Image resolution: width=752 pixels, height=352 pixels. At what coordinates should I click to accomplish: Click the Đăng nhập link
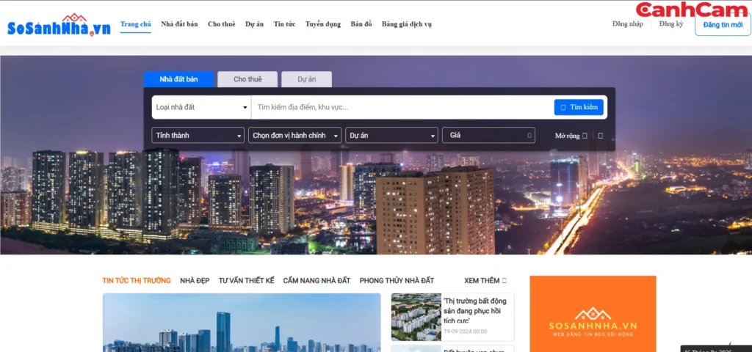[x=627, y=24]
